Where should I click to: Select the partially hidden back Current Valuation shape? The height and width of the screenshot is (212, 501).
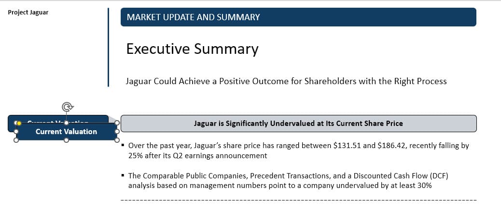97,119
